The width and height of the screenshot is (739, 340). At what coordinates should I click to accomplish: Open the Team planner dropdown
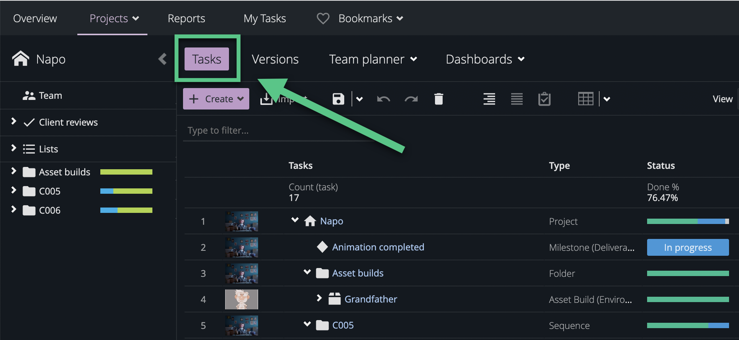click(373, 59)
